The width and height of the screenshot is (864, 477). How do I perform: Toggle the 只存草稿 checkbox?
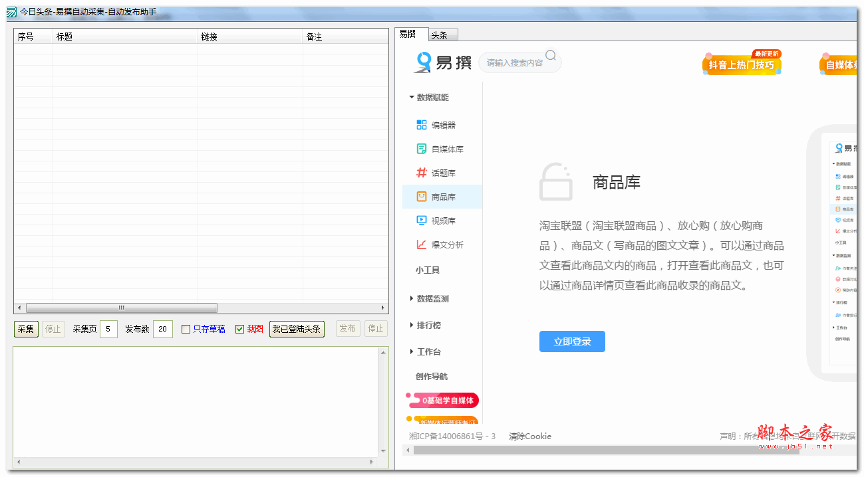[186, 329]
